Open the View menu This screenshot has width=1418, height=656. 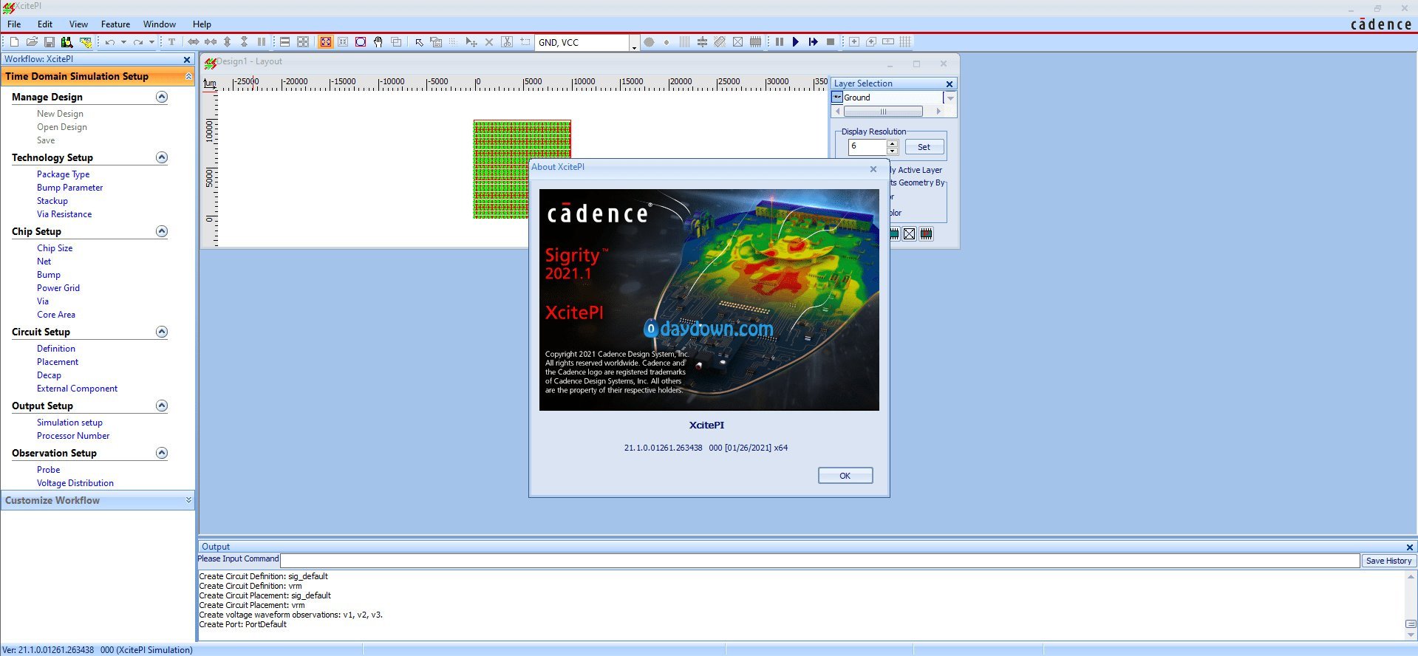coord(78,24)
